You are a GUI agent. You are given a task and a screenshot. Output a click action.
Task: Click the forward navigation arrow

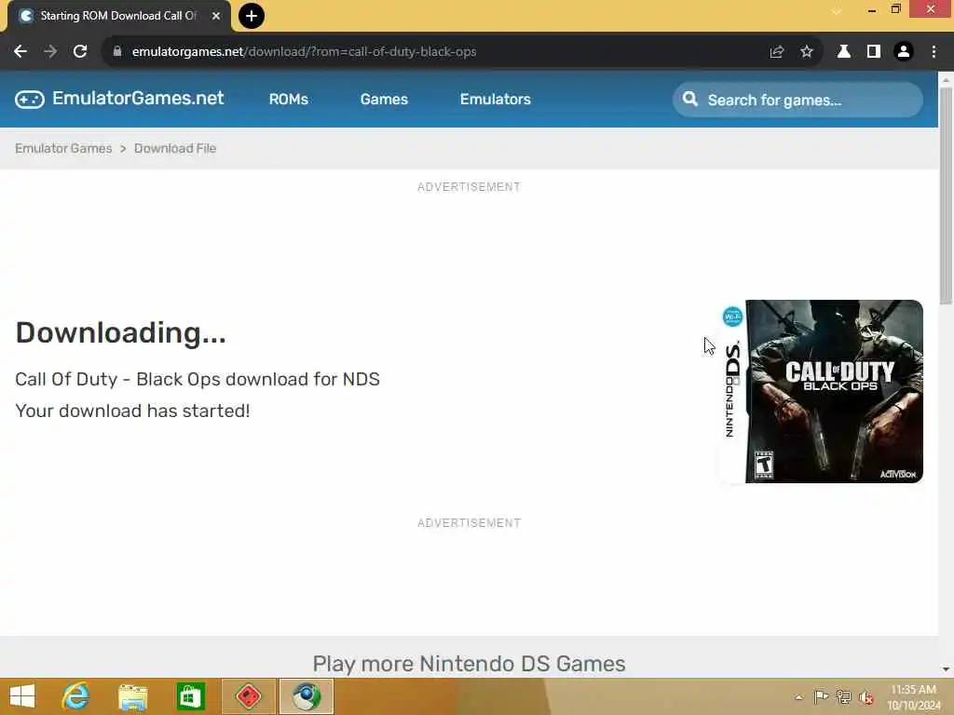50,52
